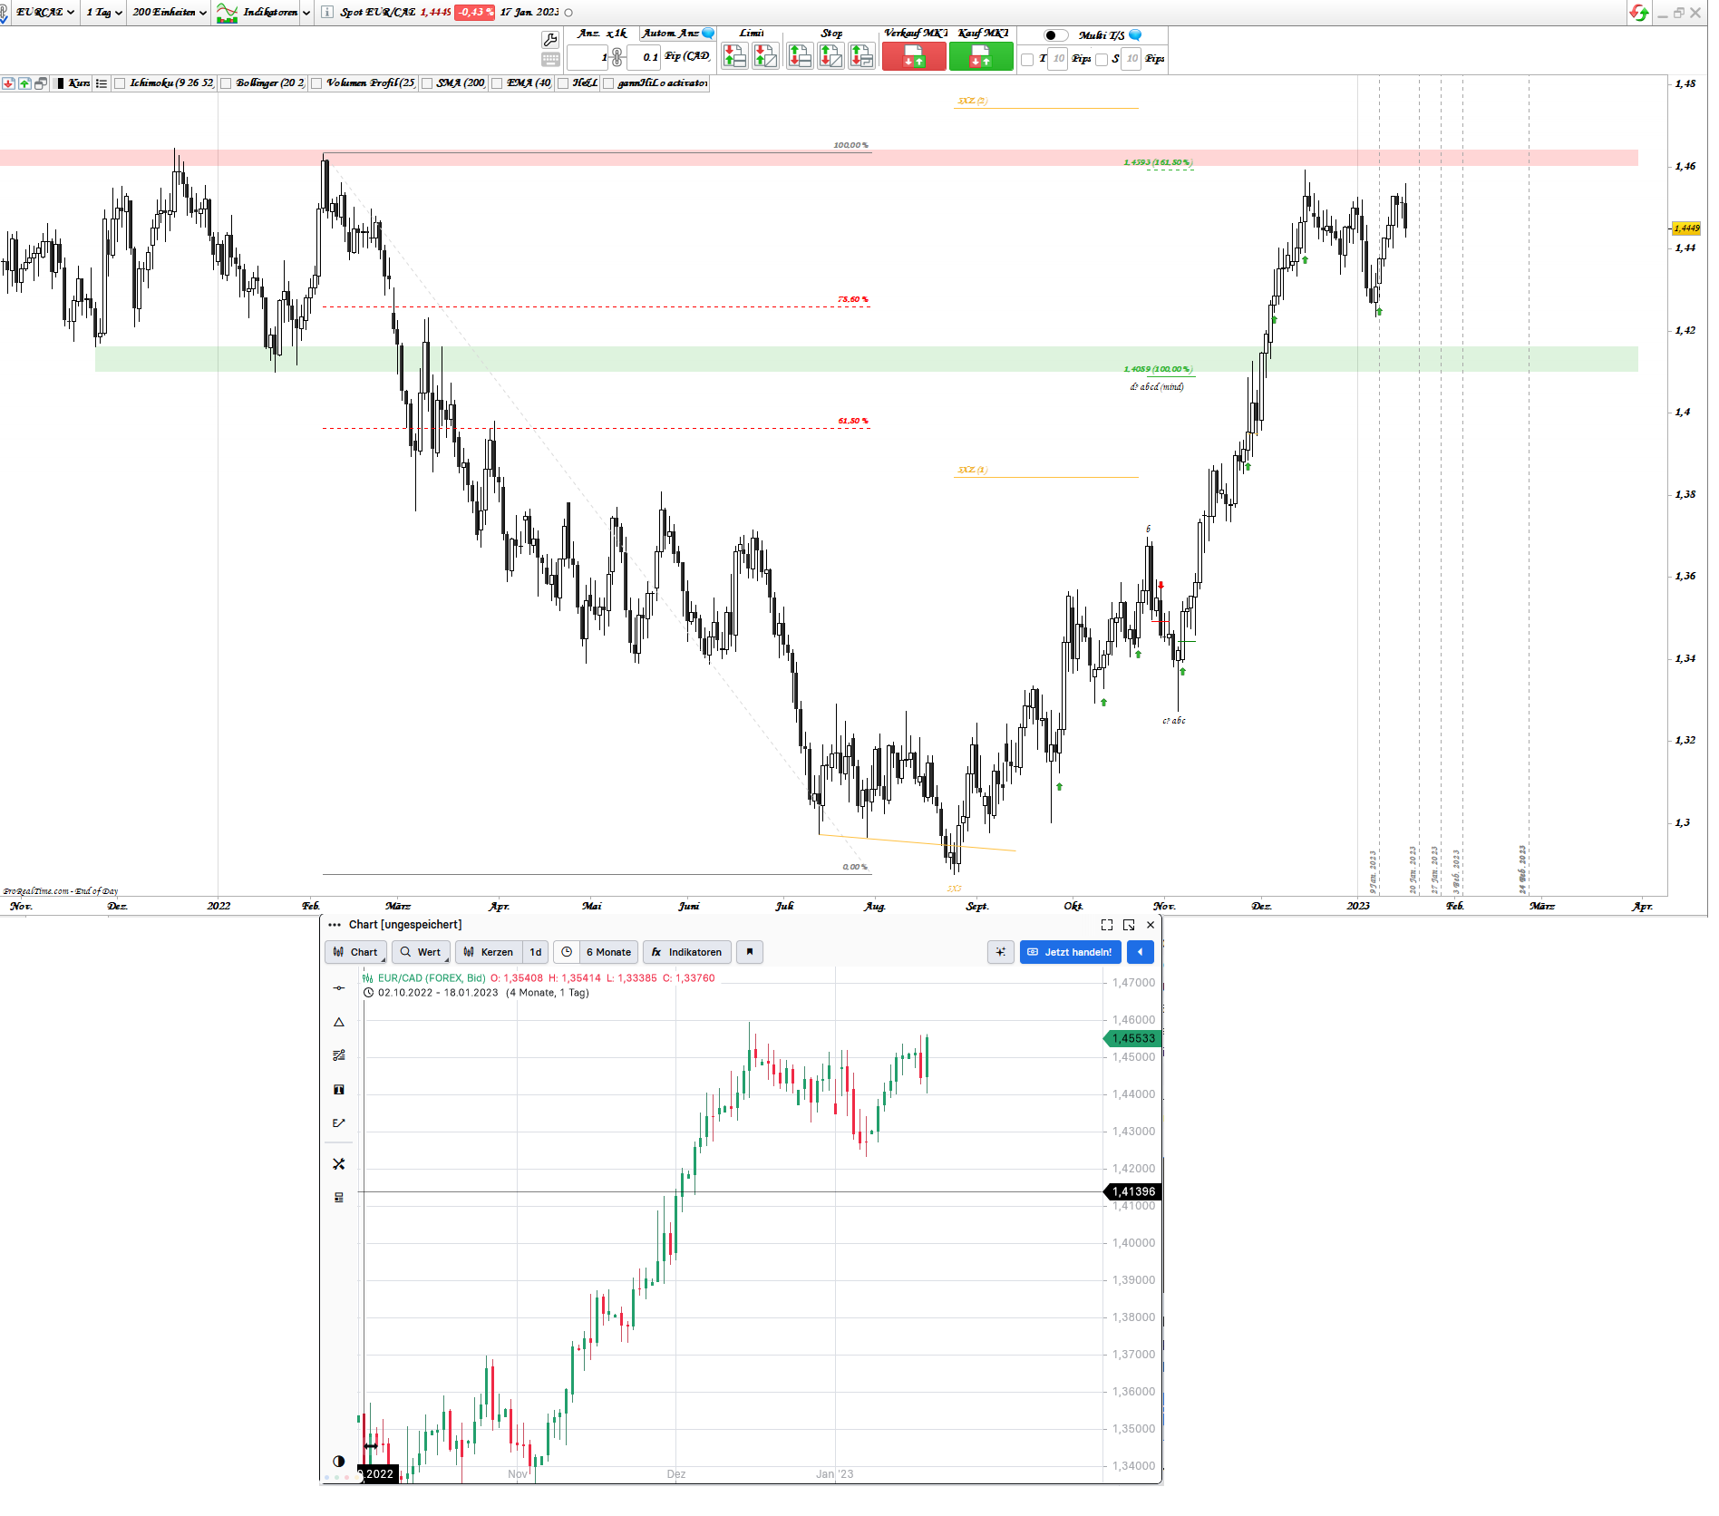Screen dimensions: 1719x1516
Task: Enter fullscreen mode for the Chart widget
Action: [x=1106, y=925]
